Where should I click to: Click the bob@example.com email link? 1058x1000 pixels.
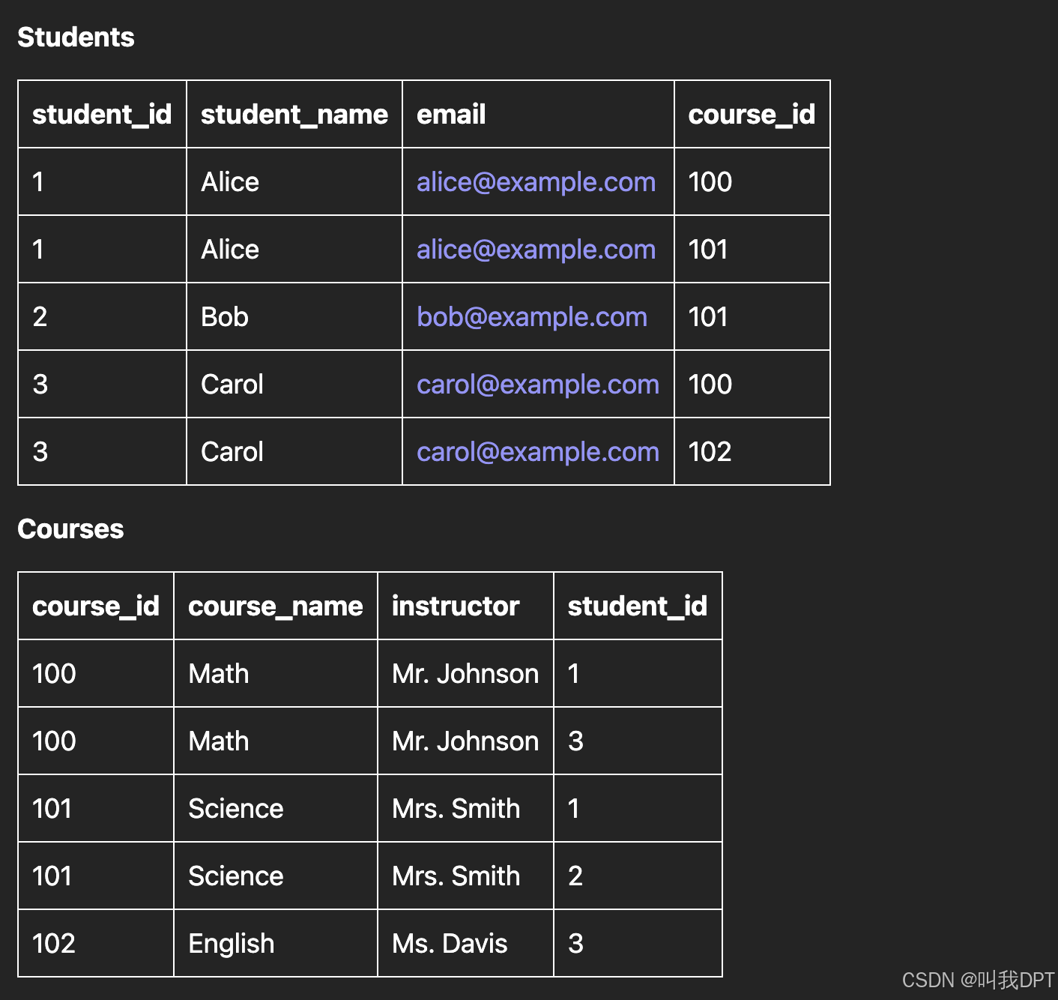pos(531,317)
